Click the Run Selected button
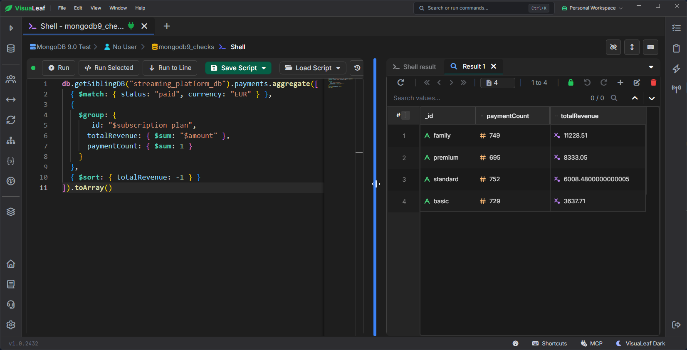The image size is (687, 350). 109,68
